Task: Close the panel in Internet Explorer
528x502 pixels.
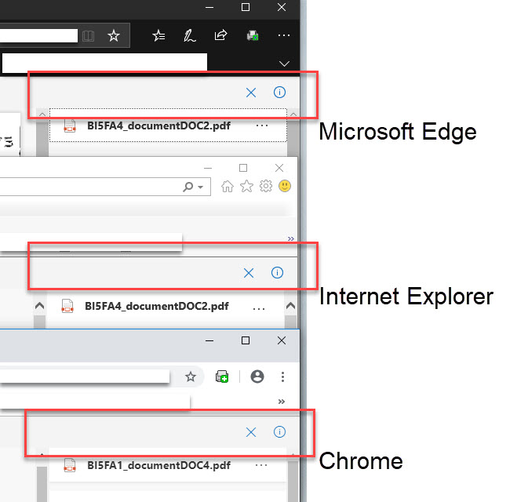Action: pos(249,273)
